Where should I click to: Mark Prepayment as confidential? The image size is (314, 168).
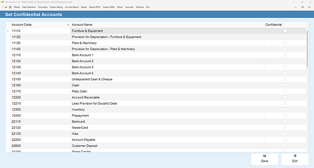[x=285, y=116]
